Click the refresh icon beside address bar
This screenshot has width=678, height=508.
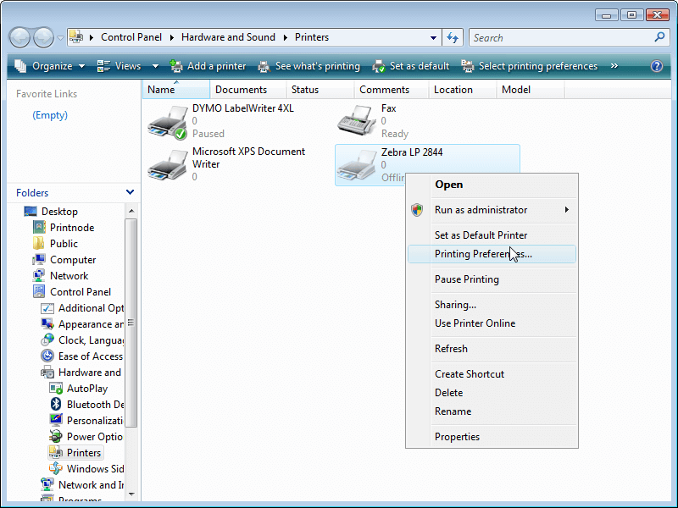(x=453, y=37)
